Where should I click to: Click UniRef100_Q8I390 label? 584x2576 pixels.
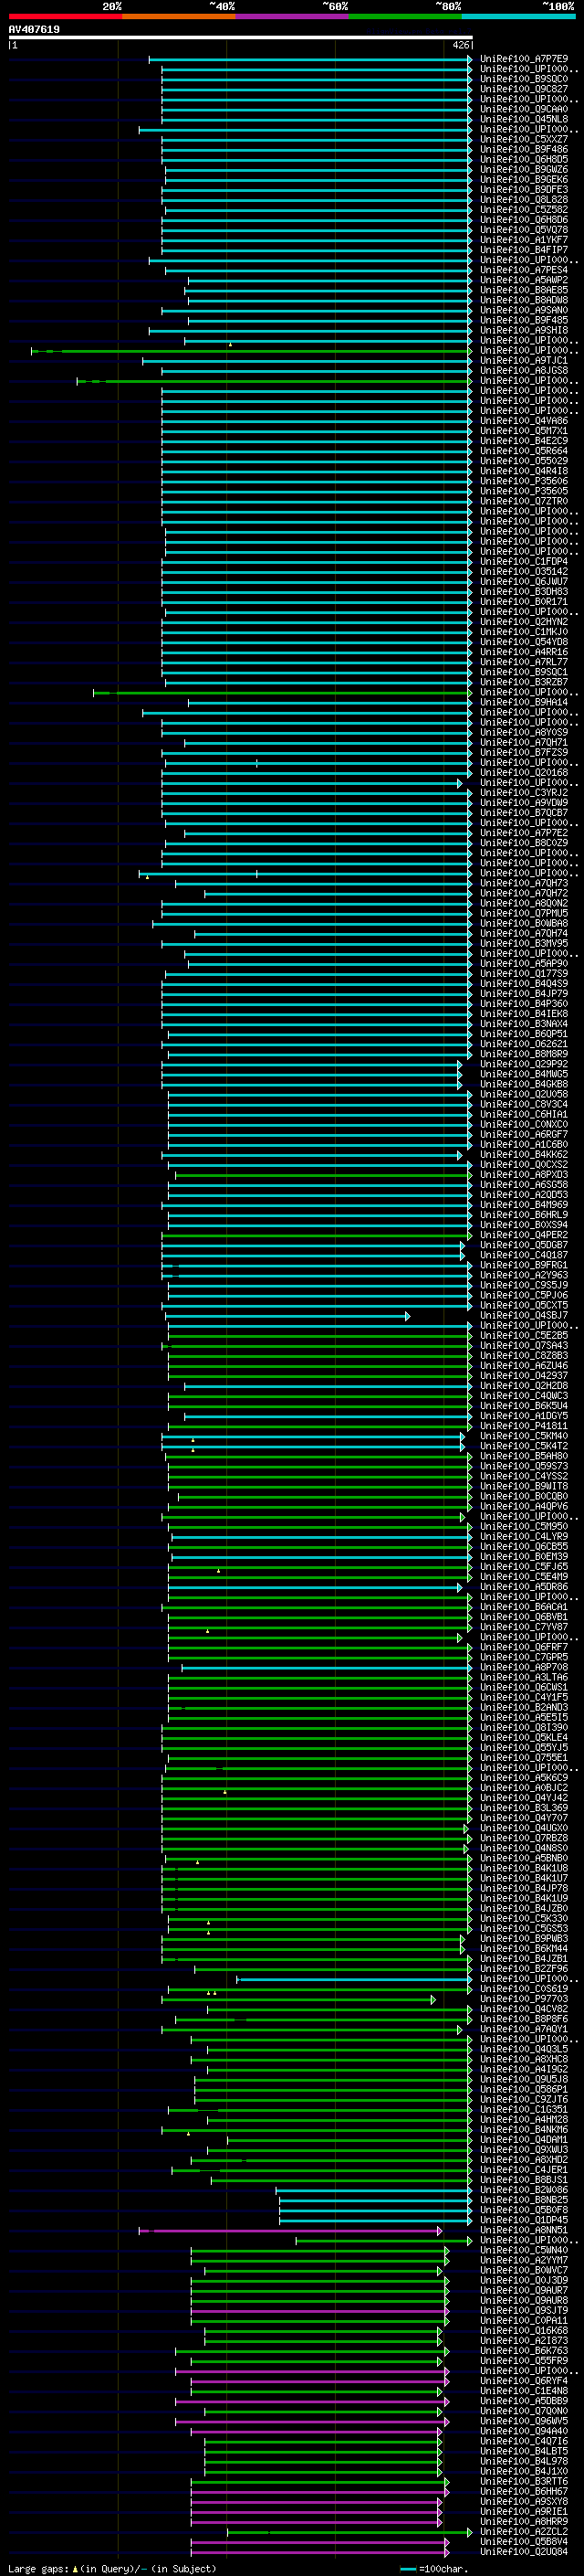[x=524, y=1727]
